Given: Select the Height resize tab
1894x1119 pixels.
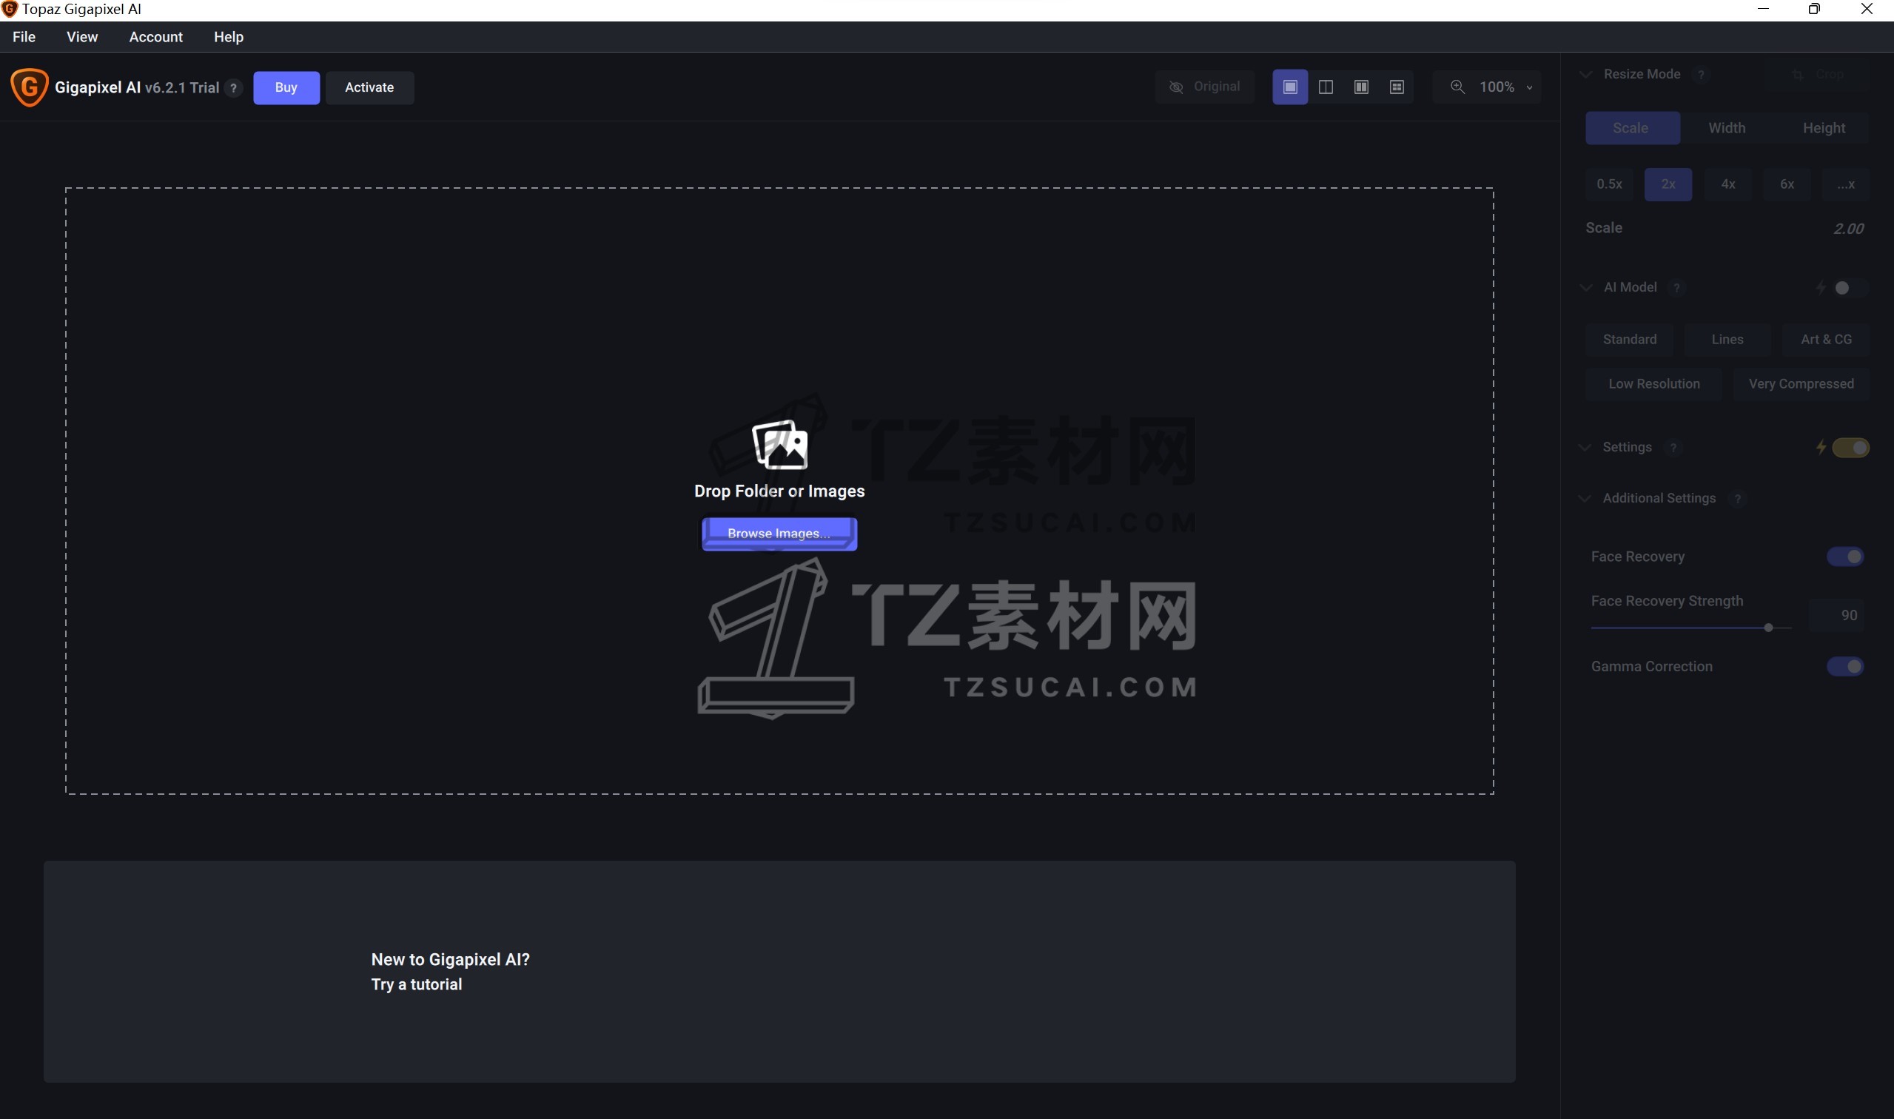Looking at the screenshot, I should [x=1823, y=128].
